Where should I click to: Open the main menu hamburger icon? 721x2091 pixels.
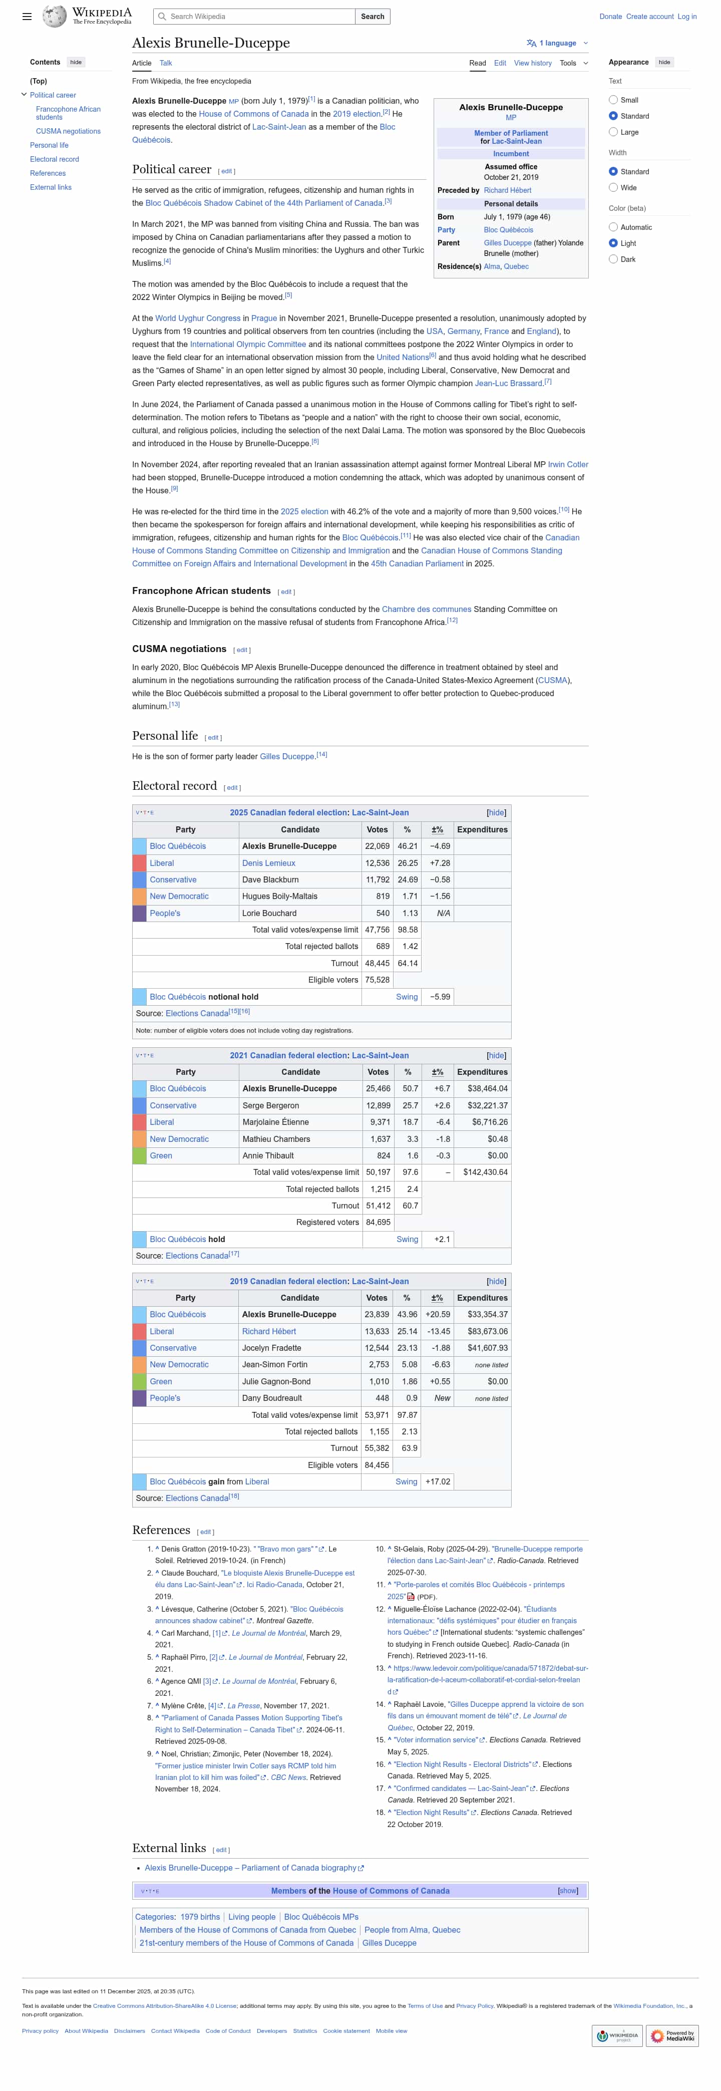(27, 16)
